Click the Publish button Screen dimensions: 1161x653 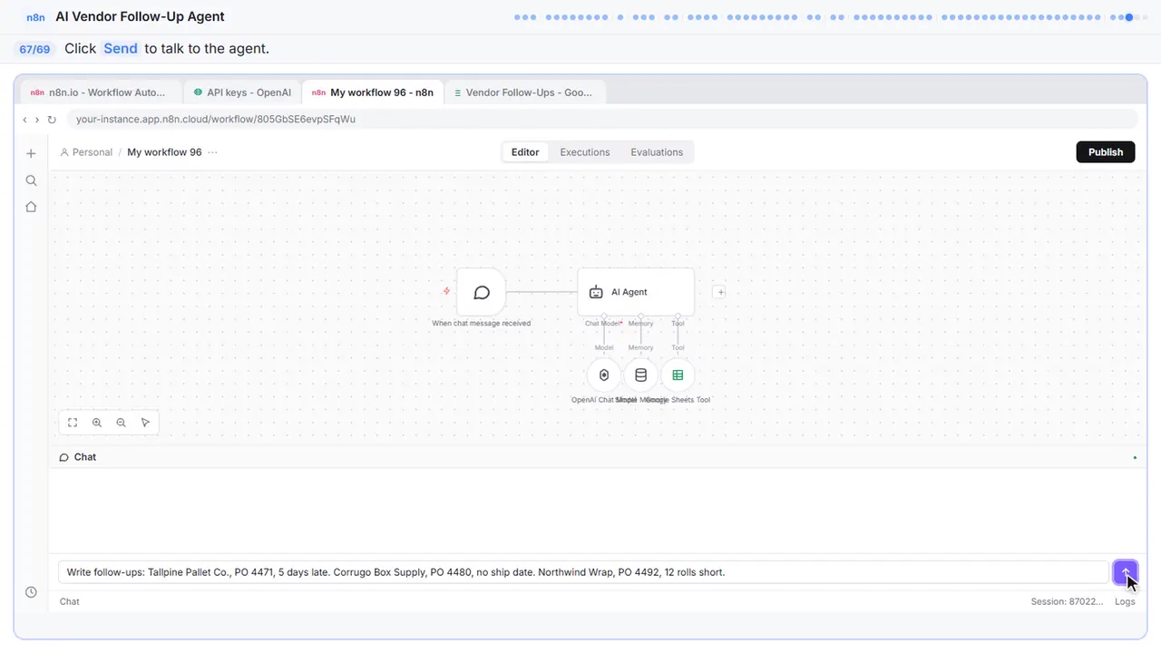pos(1106,152)
